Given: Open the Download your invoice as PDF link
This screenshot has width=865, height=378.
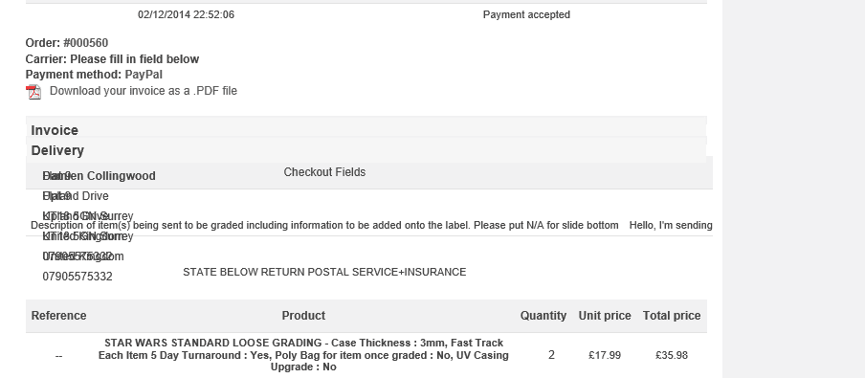Looking at the screenshot, I should (144, 91).
